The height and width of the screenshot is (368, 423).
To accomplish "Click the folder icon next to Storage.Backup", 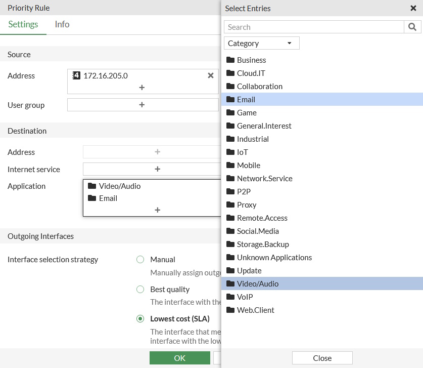I will click(x=230, y=244).
